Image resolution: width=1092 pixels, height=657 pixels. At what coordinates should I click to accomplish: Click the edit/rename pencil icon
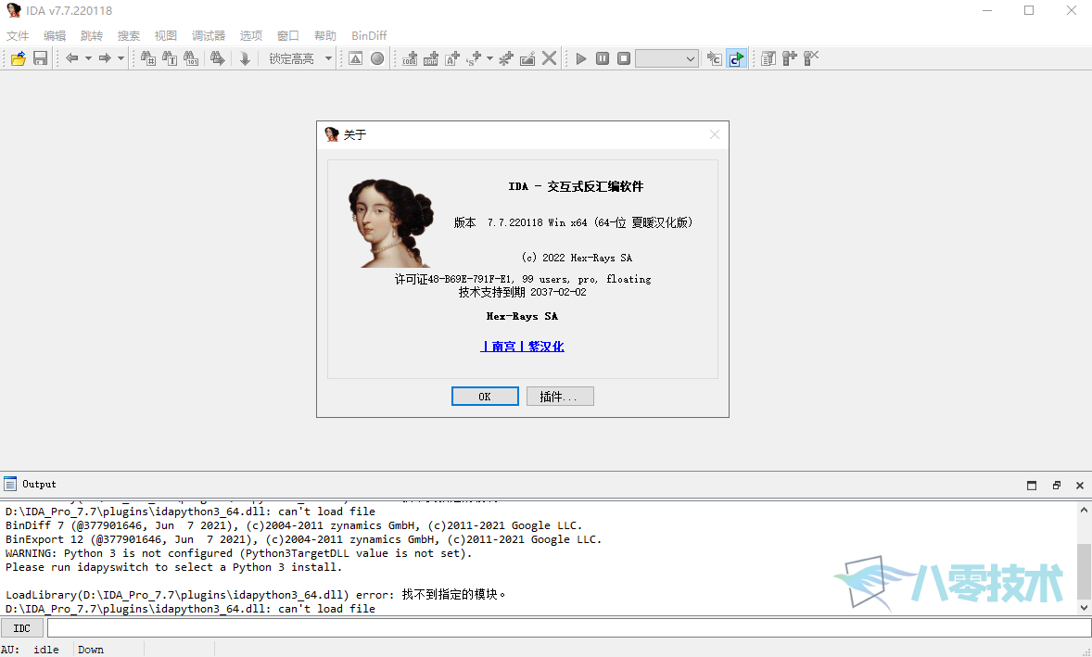527,58
